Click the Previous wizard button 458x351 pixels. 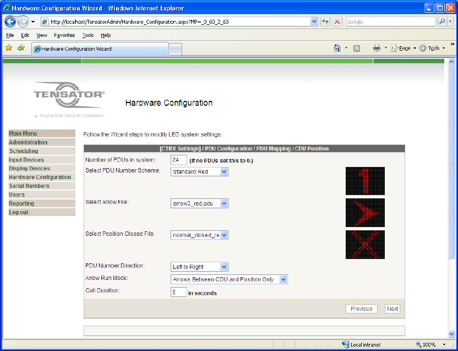[361, 309]
